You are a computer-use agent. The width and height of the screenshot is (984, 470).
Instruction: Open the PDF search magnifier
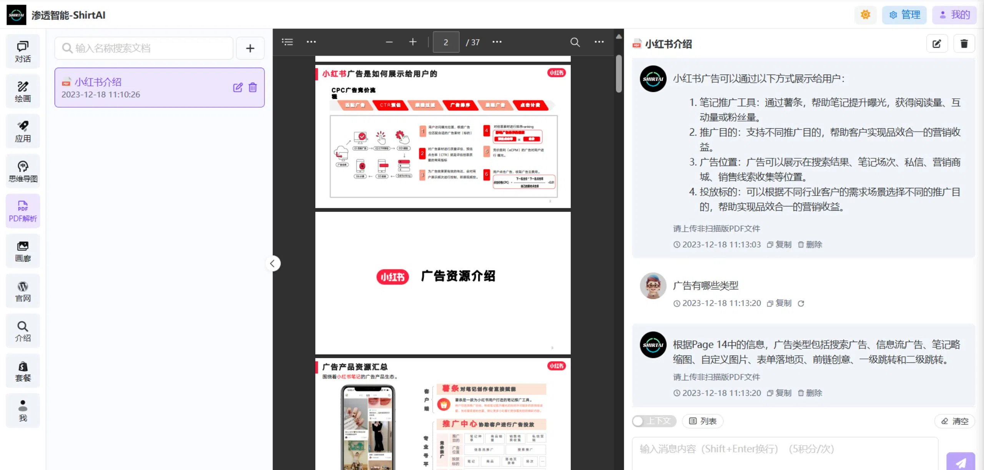[x=575, y=42]
